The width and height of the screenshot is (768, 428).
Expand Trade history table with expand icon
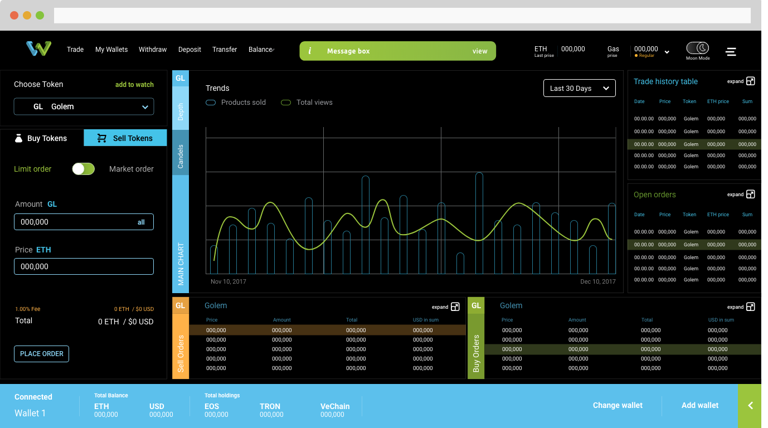[750, 81]
